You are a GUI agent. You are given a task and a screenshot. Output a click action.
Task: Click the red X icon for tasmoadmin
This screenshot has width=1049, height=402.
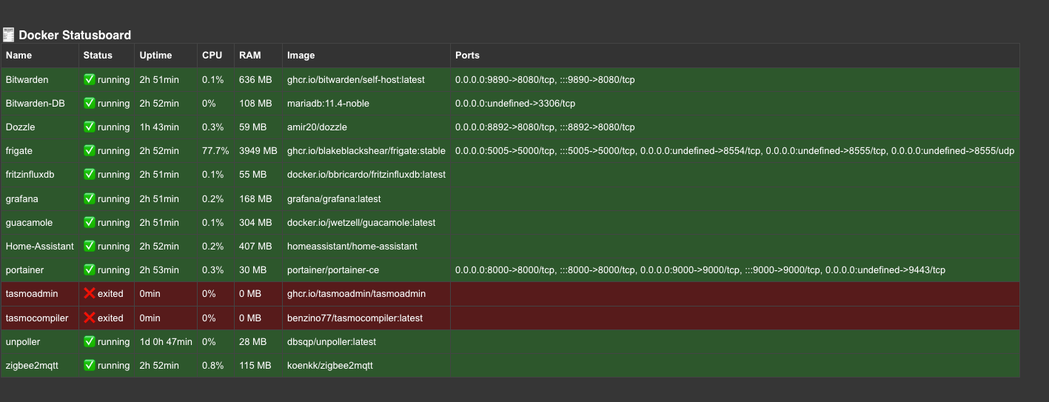coord(90,294)
